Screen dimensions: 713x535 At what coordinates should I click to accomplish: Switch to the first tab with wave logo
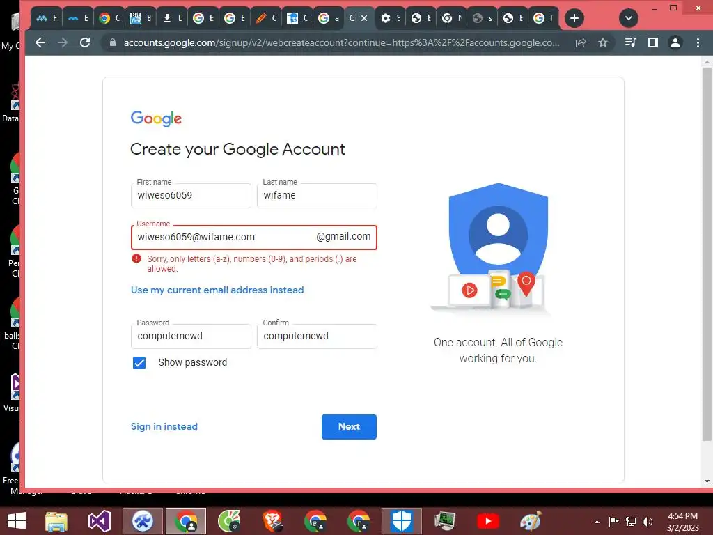47,18
